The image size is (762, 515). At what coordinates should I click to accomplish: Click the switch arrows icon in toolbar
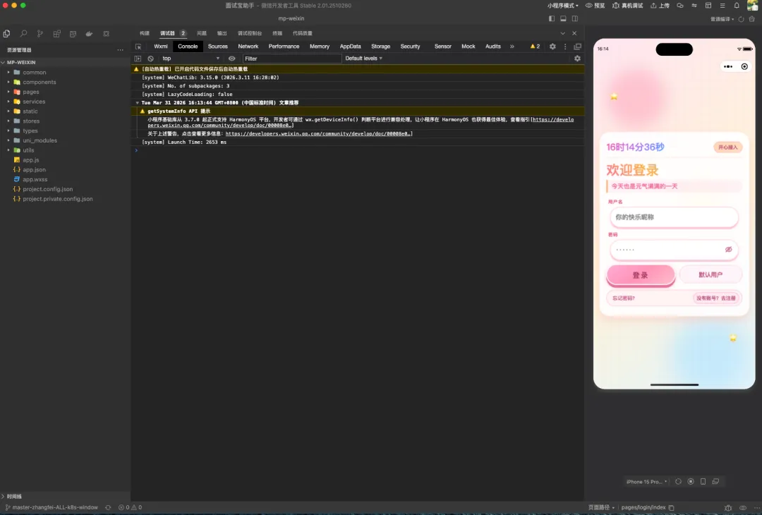point(694,6)
